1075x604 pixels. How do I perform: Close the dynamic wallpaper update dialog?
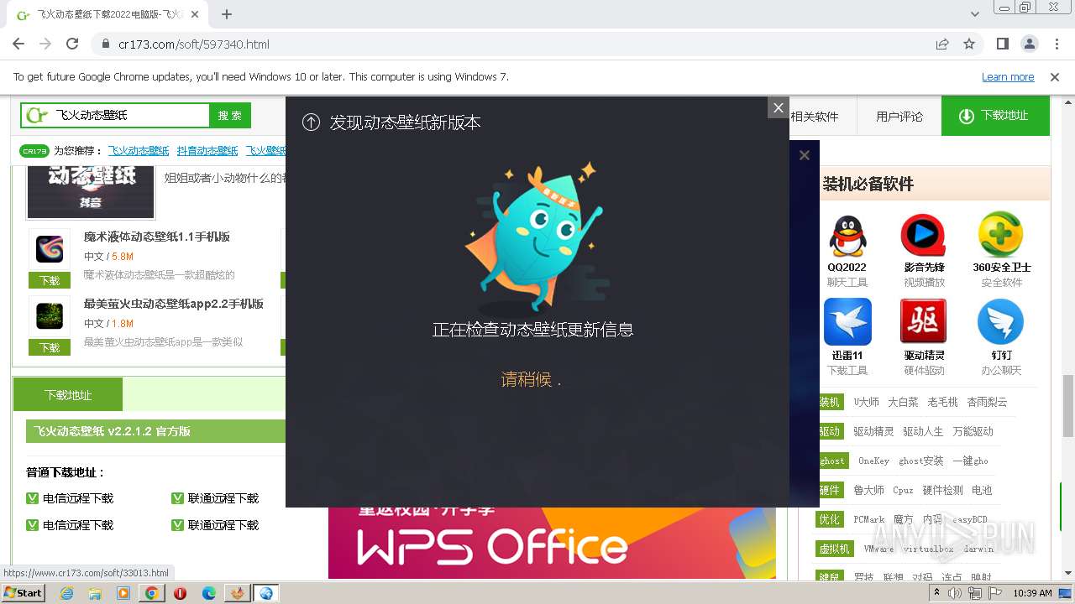(779, 107)
